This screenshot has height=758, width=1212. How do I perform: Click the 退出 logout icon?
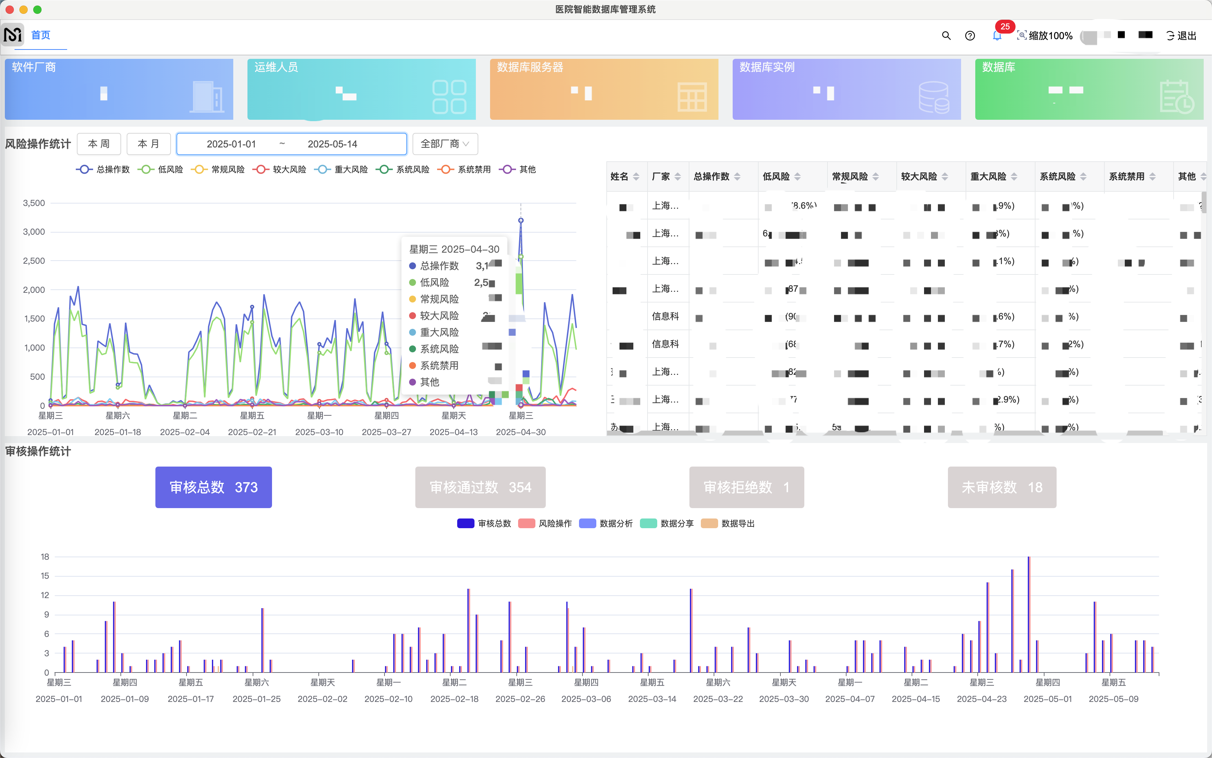(x=1170, y=36)
